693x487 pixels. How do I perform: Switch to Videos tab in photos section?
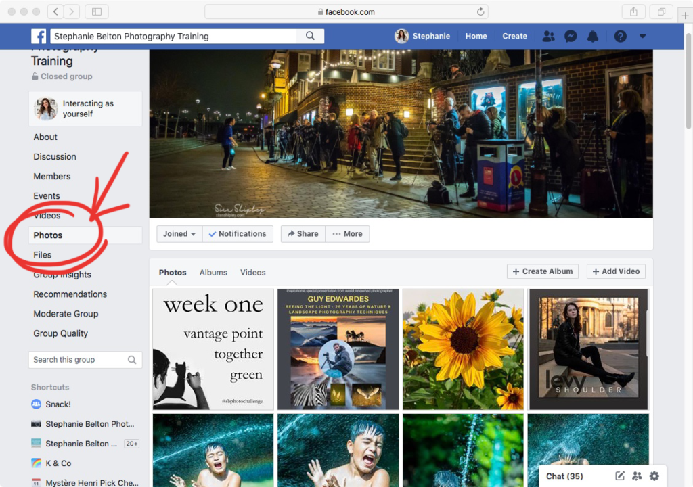tap(253, 272)
